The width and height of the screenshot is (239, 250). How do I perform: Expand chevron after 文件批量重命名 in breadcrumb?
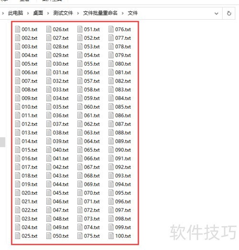pyautogui.click(x=123, y=13)
